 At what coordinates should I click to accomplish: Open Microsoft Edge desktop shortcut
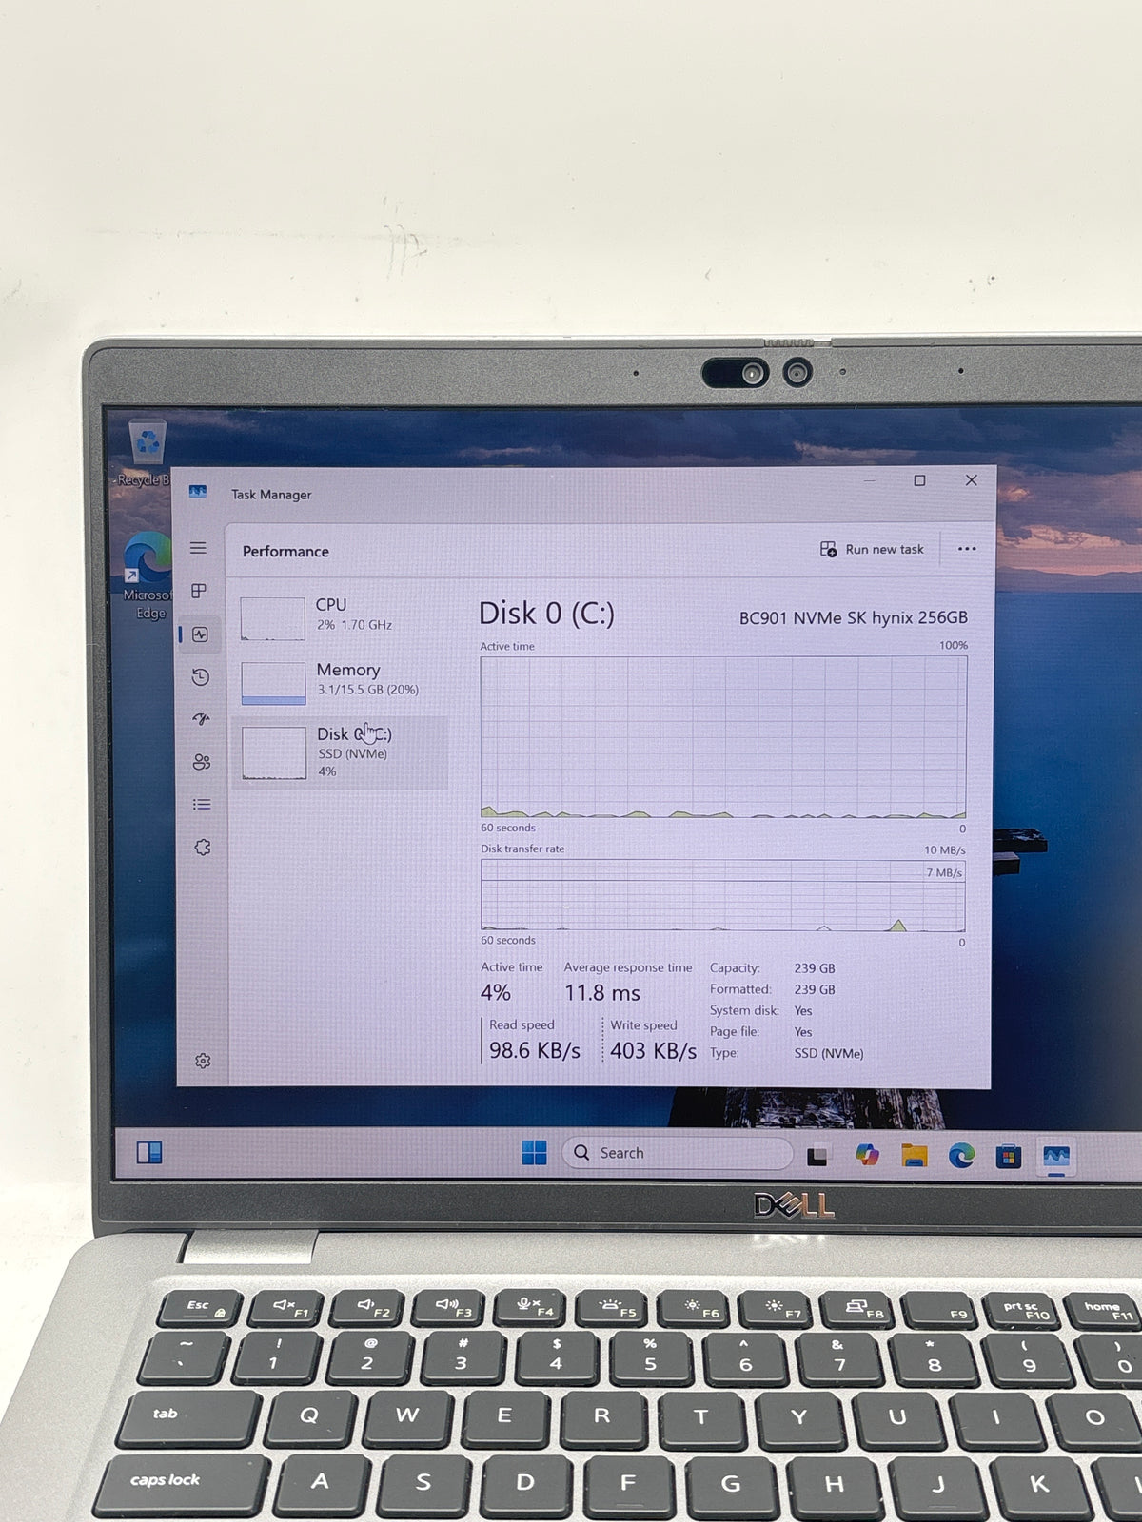click(148, 576)
